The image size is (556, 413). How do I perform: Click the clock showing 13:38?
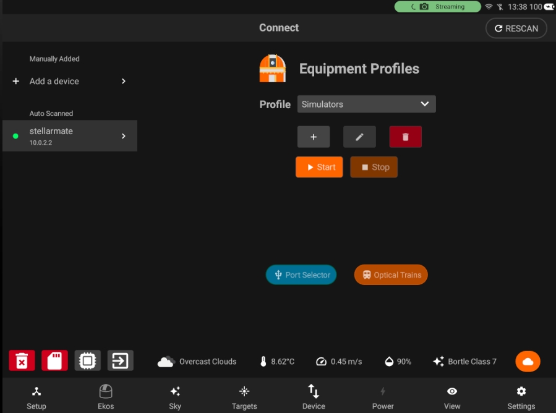click(518, 7)
